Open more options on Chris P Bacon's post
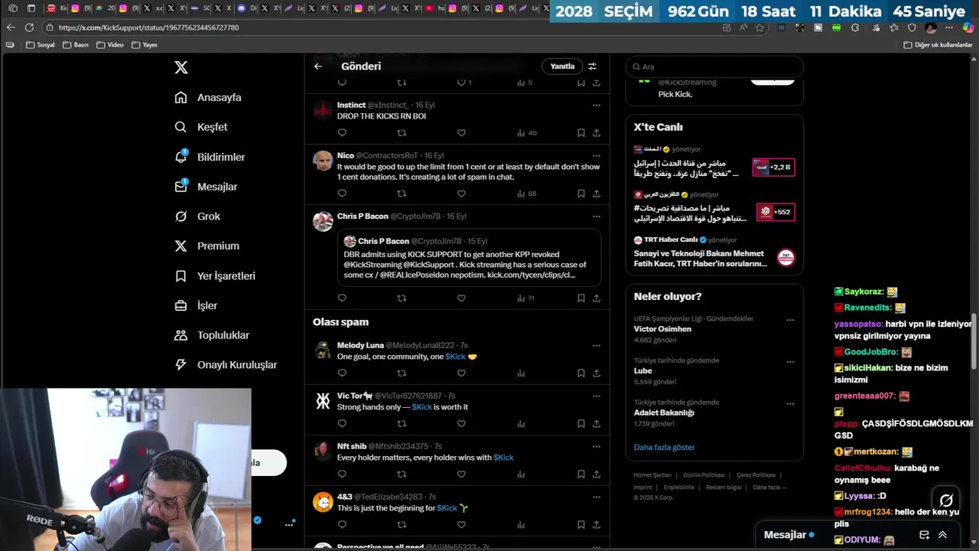The width and height of the screenshot is (979, 551). (x=597, y=217)
